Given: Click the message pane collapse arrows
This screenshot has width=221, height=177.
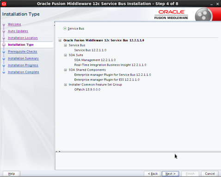Looking at the screenshot, I should 58,152.
